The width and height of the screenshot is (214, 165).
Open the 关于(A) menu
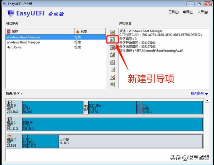(203, 12)
